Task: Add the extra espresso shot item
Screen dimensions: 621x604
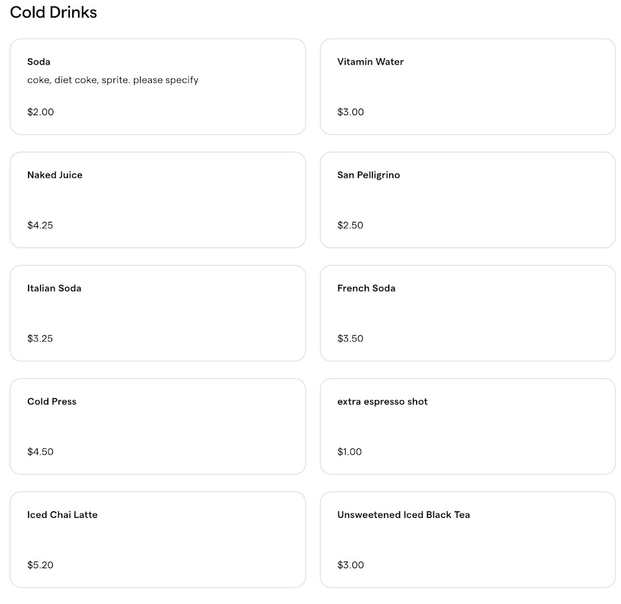Action: tap(468, 426)
